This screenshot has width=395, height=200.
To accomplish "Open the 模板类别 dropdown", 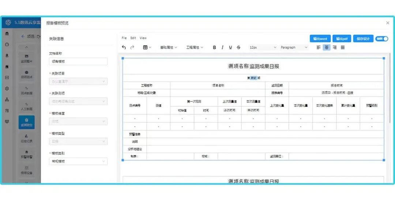I will (x=78, y=162).
